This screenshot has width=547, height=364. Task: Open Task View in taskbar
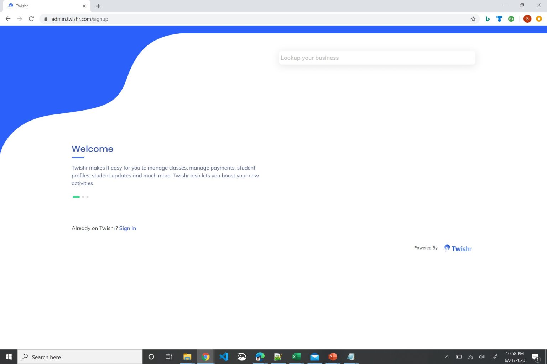[169, 357]
